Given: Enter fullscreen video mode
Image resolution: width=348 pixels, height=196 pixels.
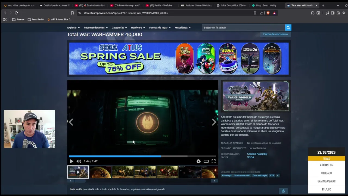Looking at the screenshot, I should pyautogui.click(x=214, y=161).
